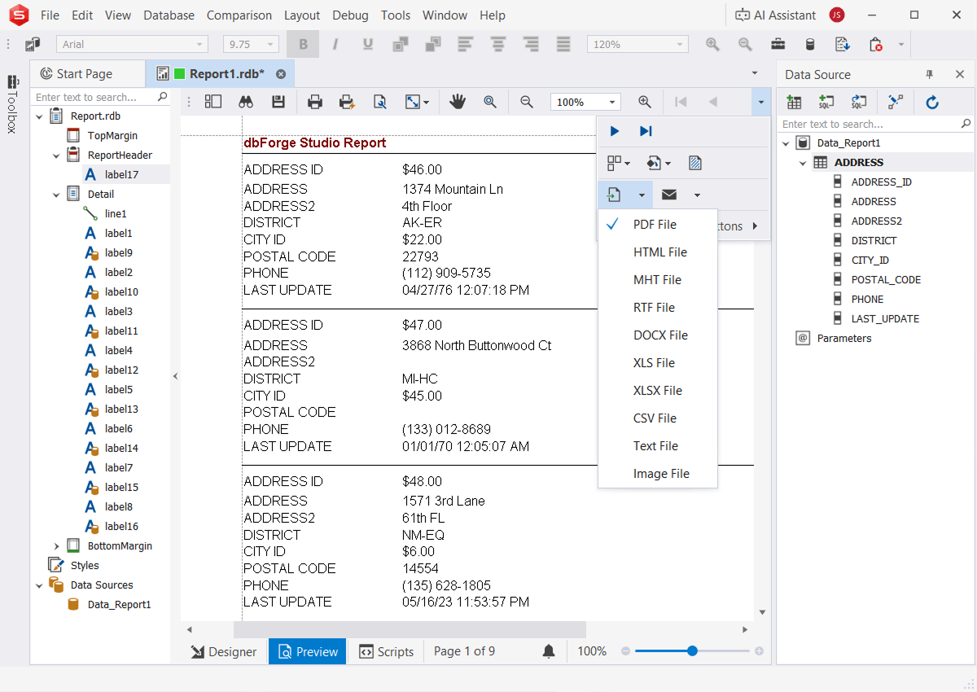Viewport: 977px width, 692px height.
Task: Select Image File export option
Action: point(658,474)
